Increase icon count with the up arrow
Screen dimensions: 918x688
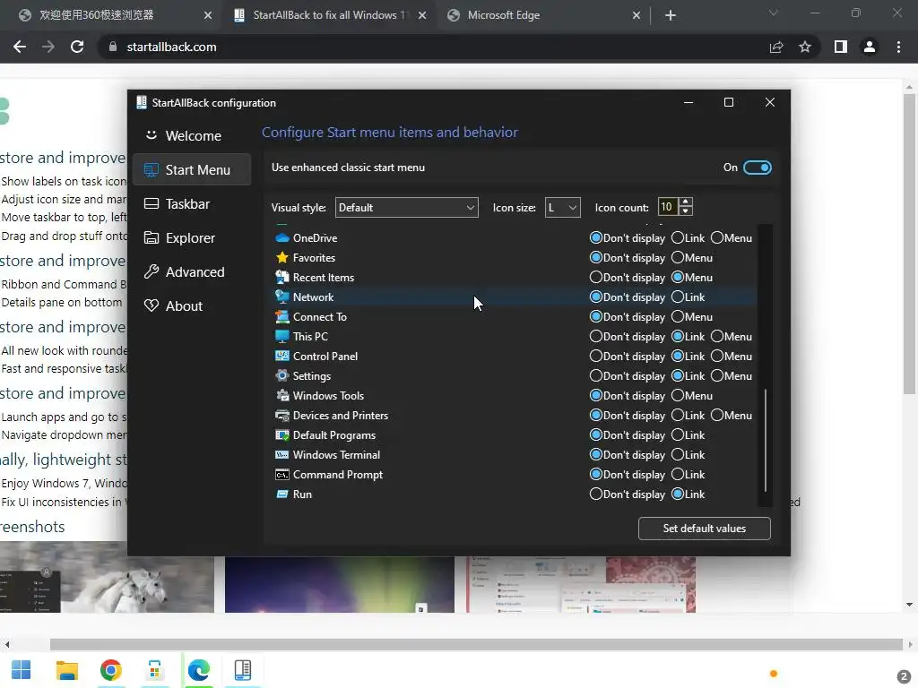[686, 202]
